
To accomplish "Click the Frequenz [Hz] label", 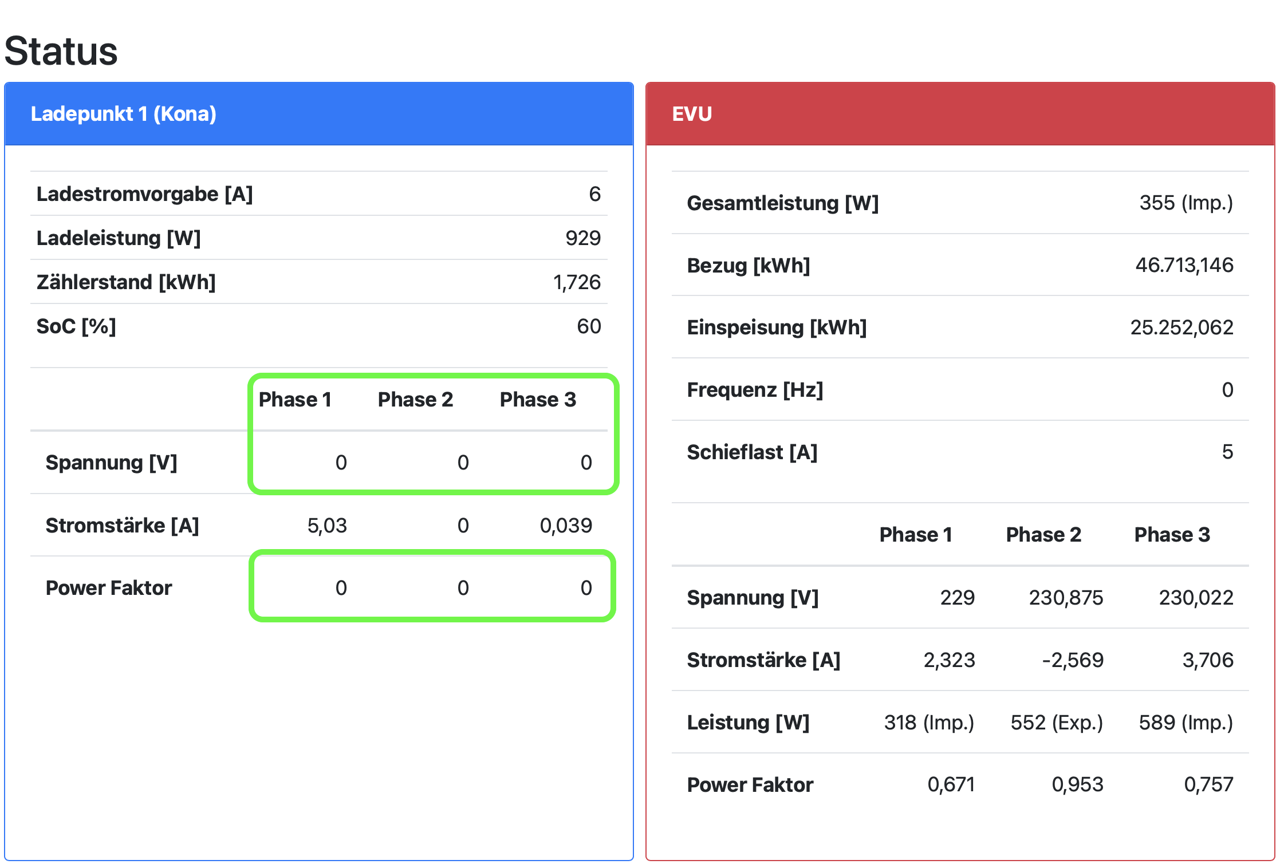I will click(x=755, y=390).
